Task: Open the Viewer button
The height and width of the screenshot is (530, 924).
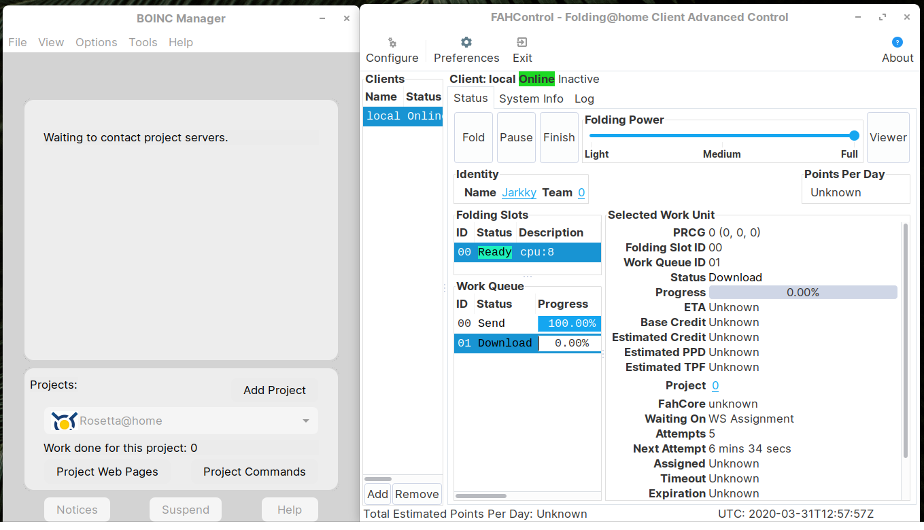Action: coord(888,137)
